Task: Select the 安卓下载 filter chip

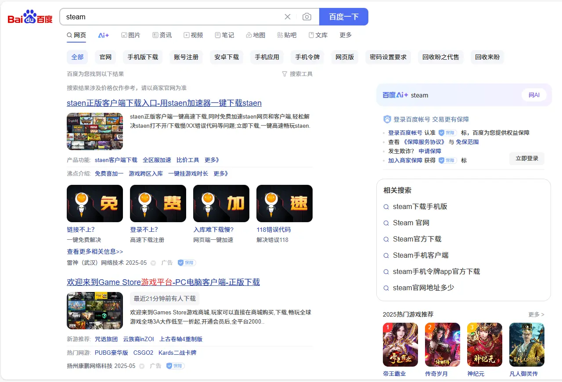Action: (x=227, y=57)
